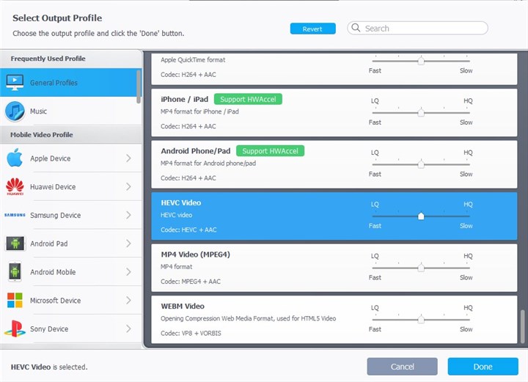Click the Revert button

[x=313, y=29]
